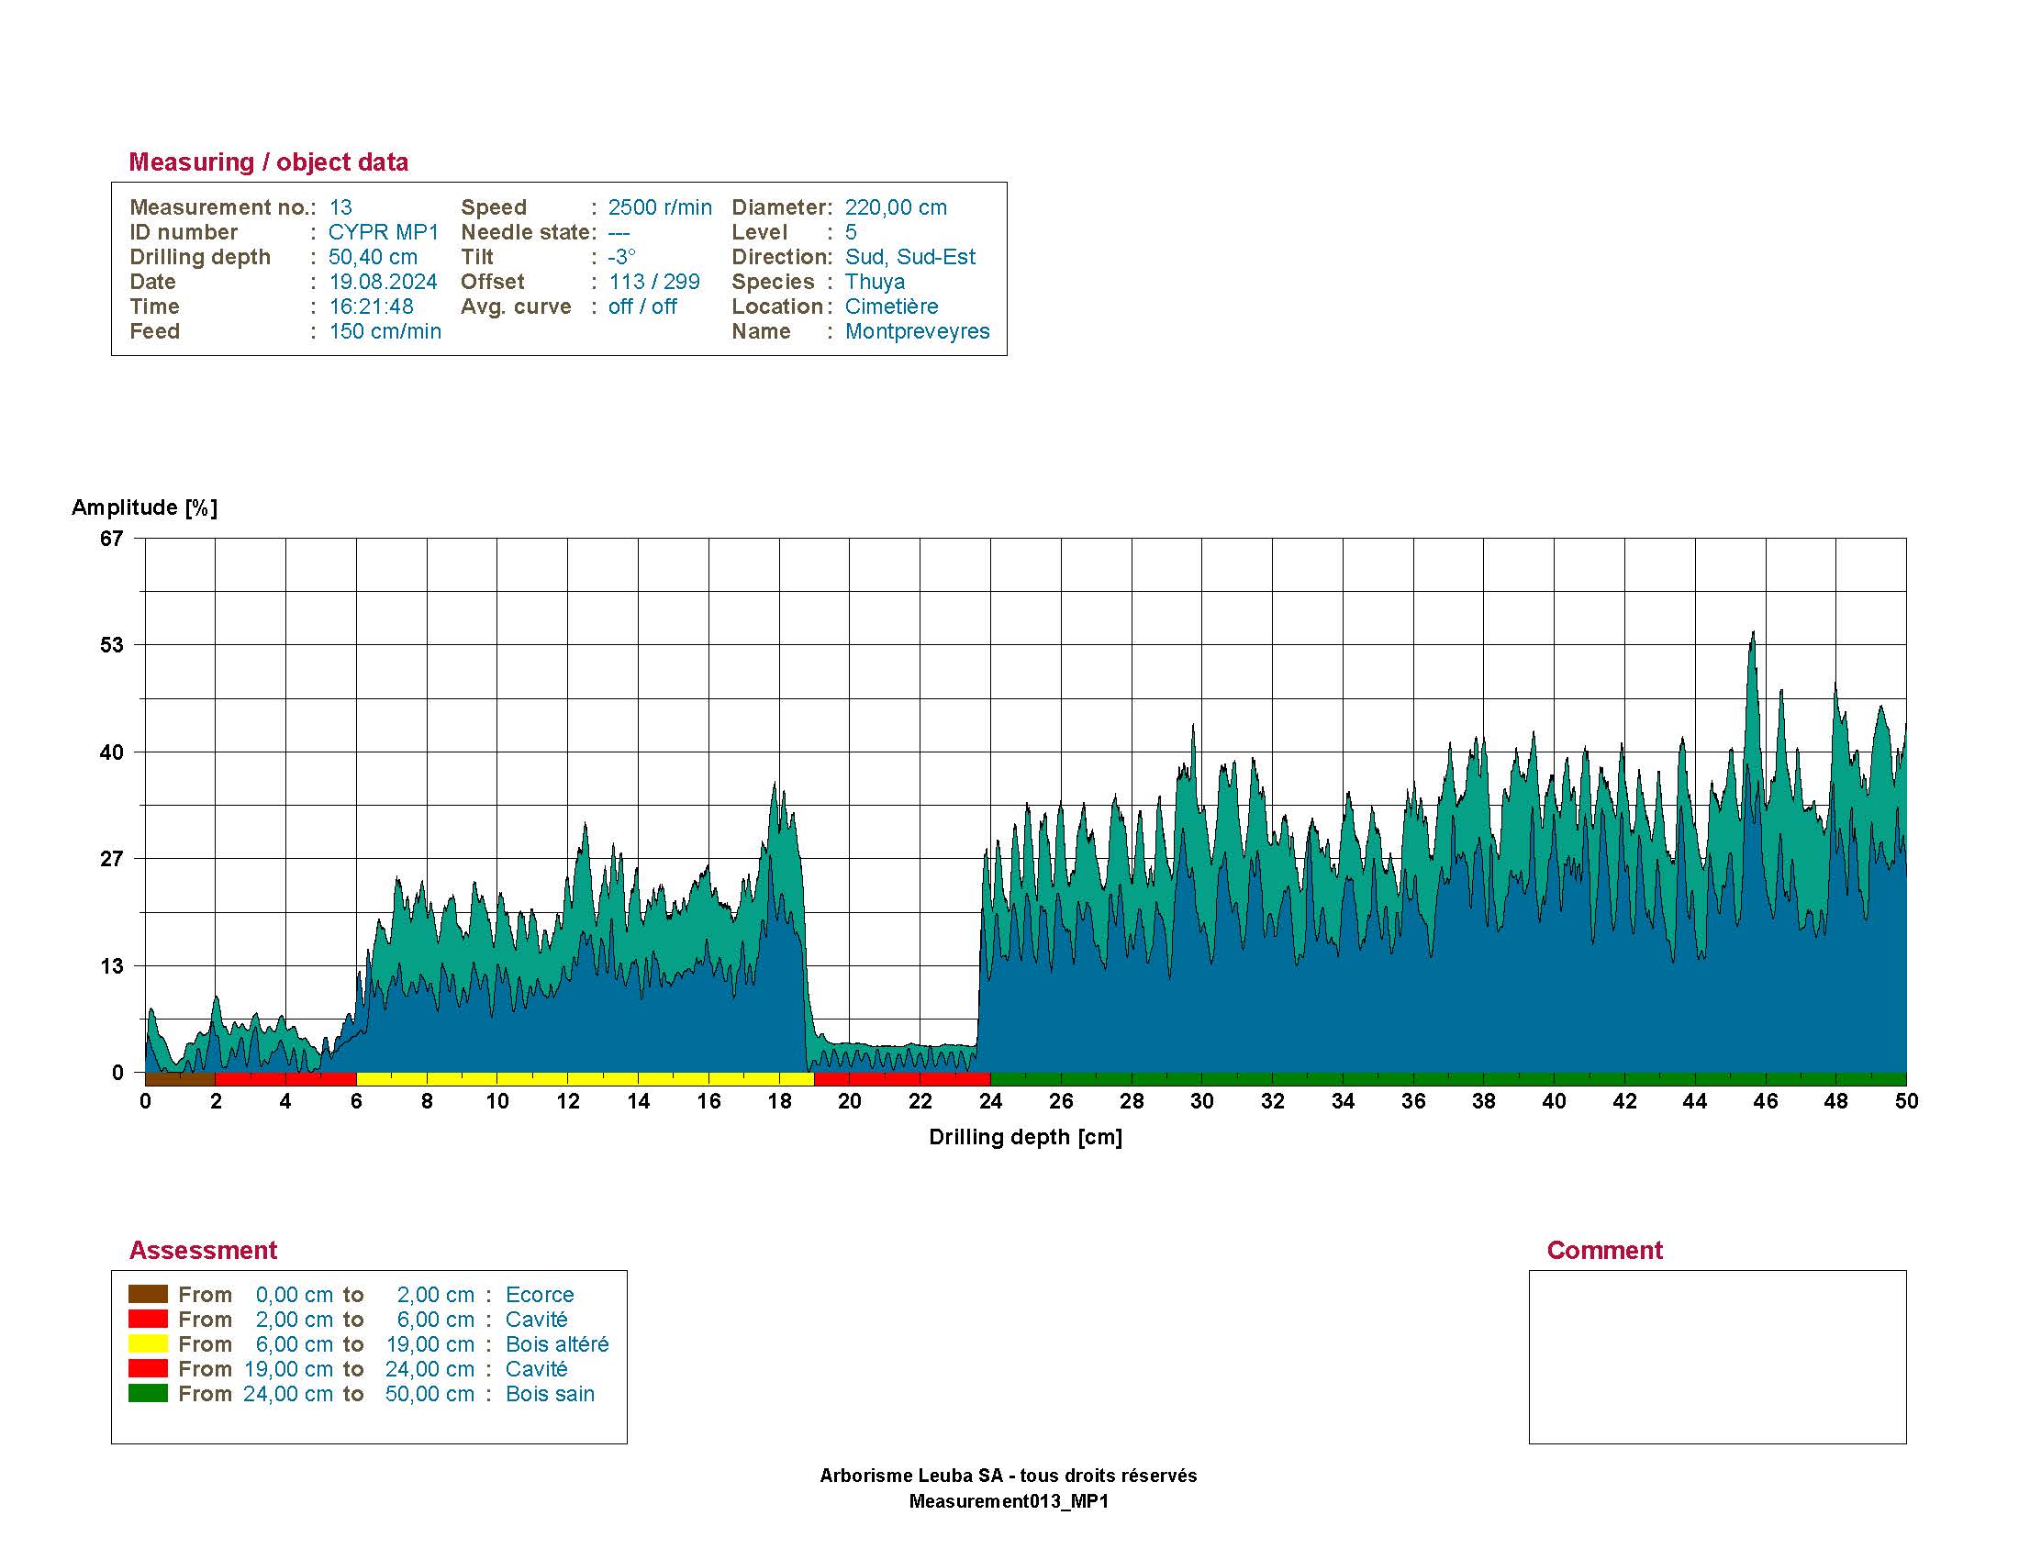Click the 'Measurement013_MP1' footer text
The image size is (2019, 1560).
[1009, 1501]
